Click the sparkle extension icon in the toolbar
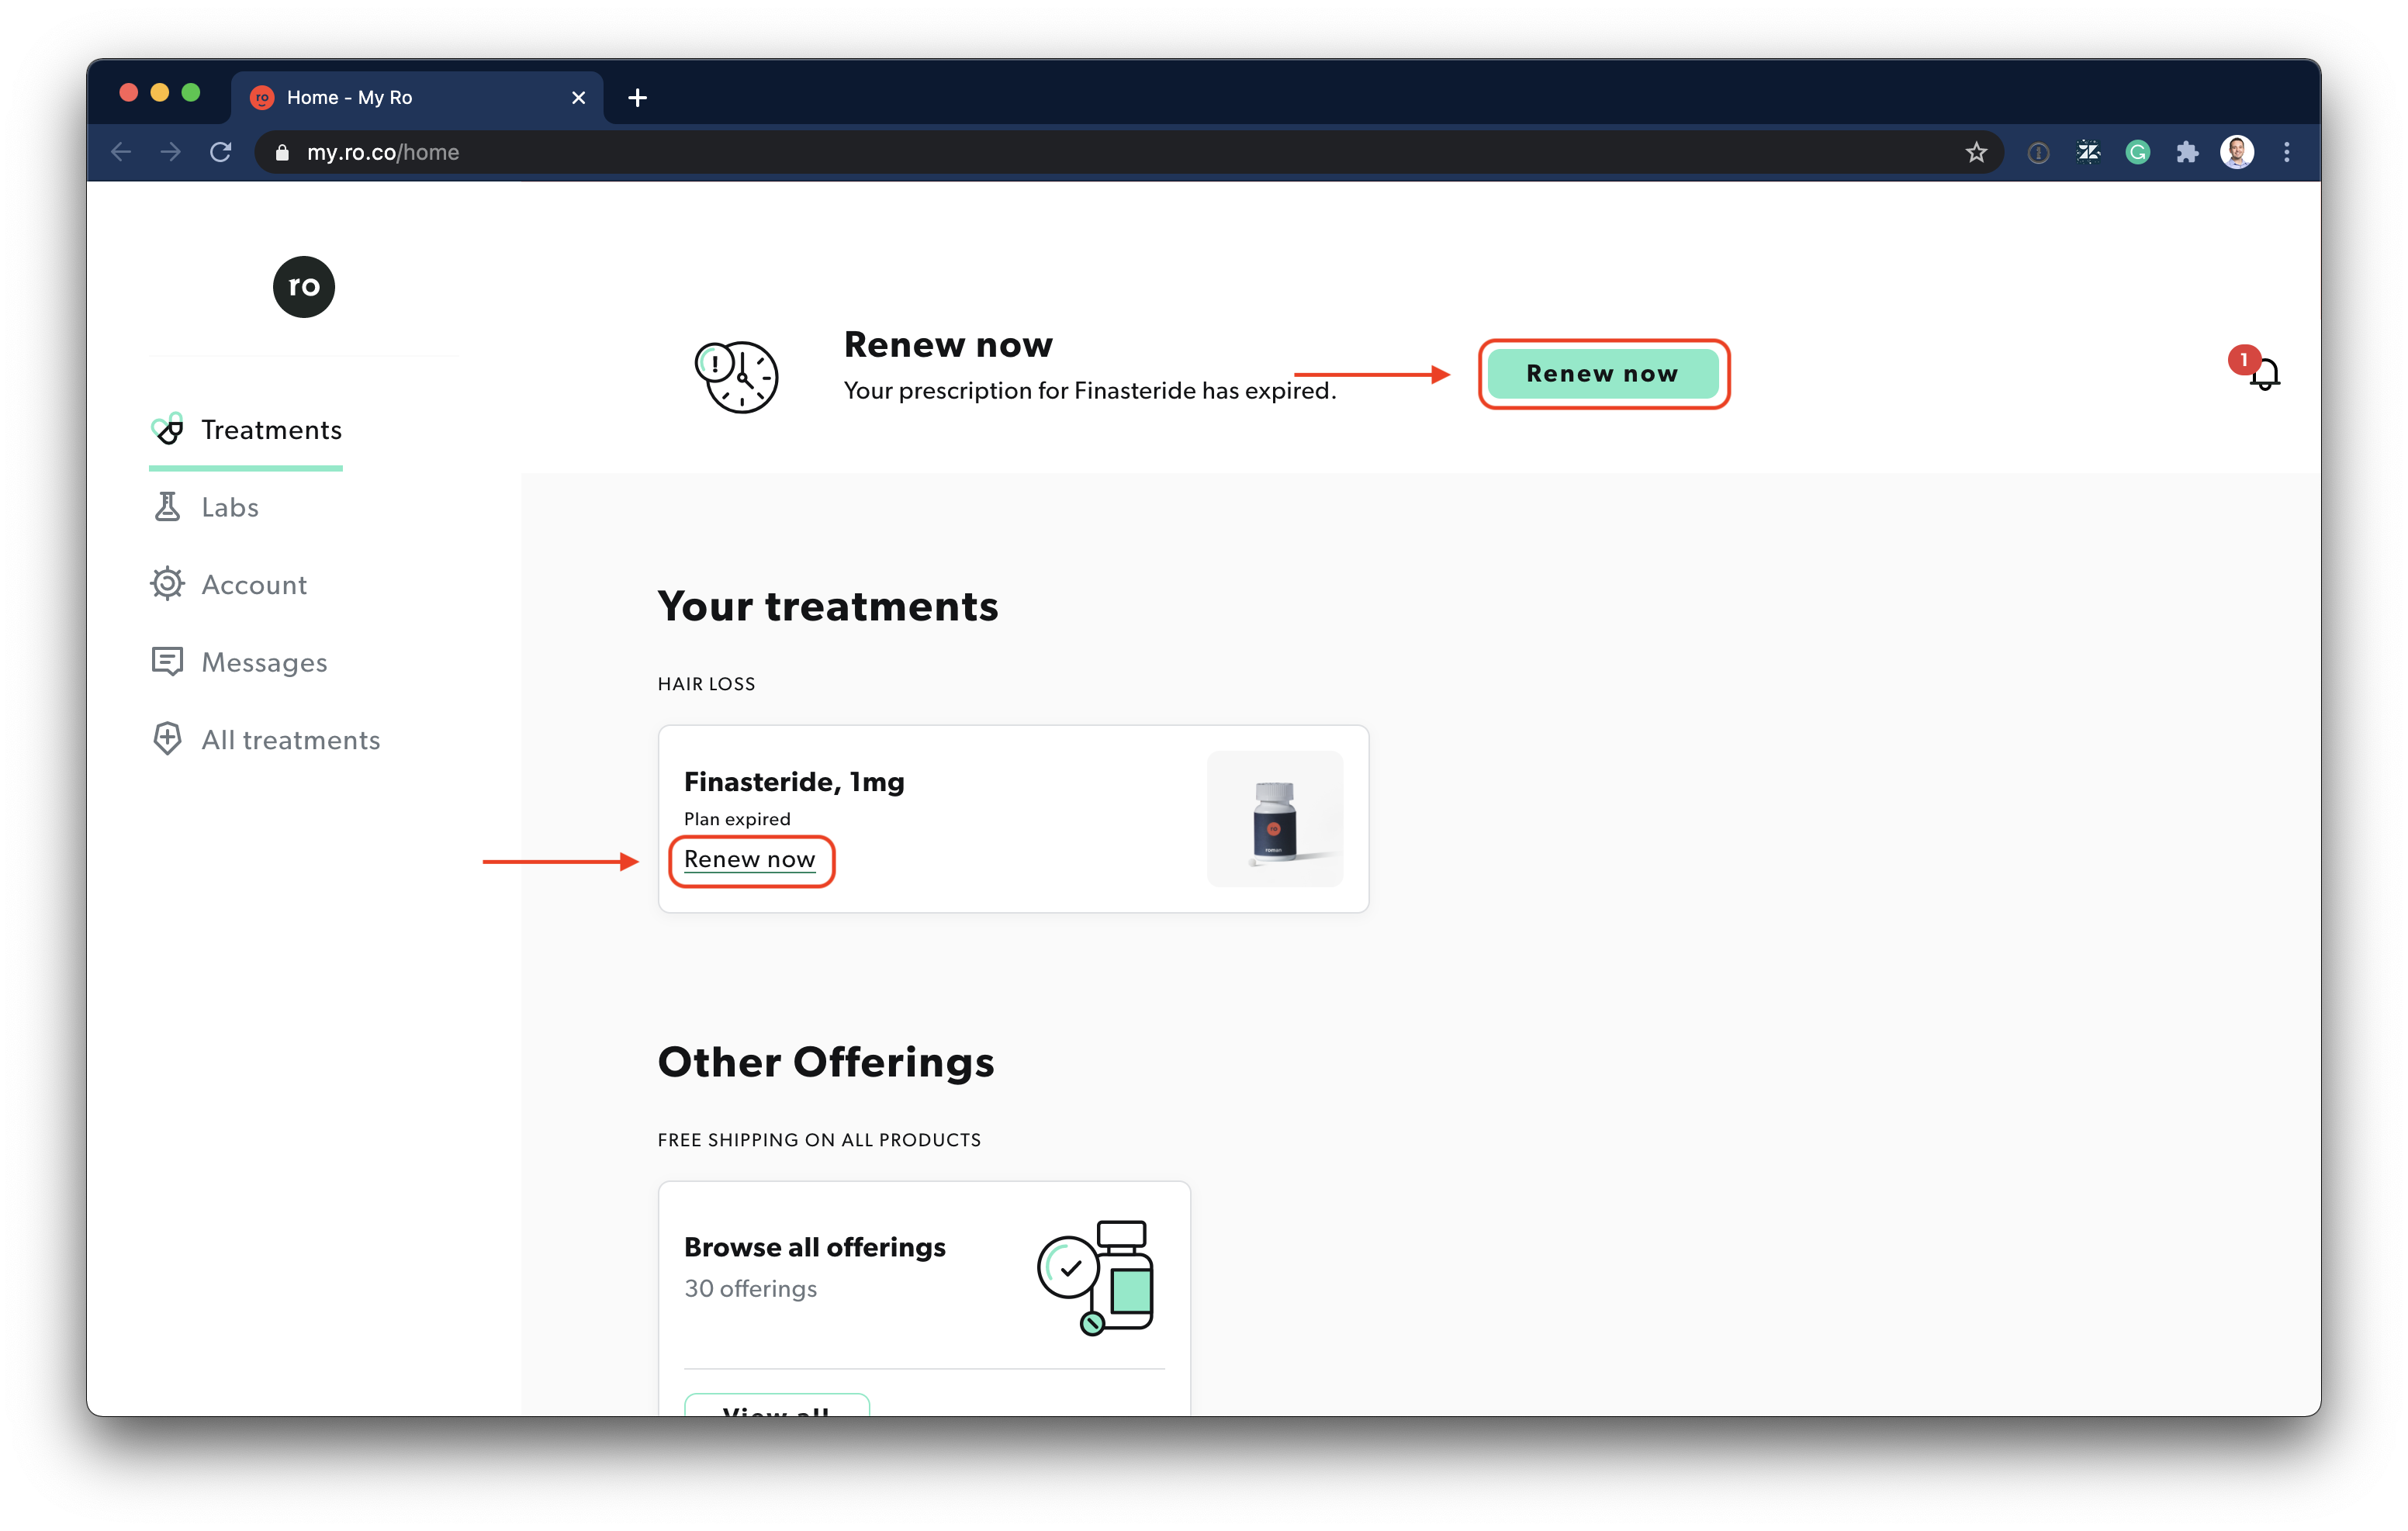Image resolution: width=2408 pixels, height=1531 pixels. coord(2088,152)
